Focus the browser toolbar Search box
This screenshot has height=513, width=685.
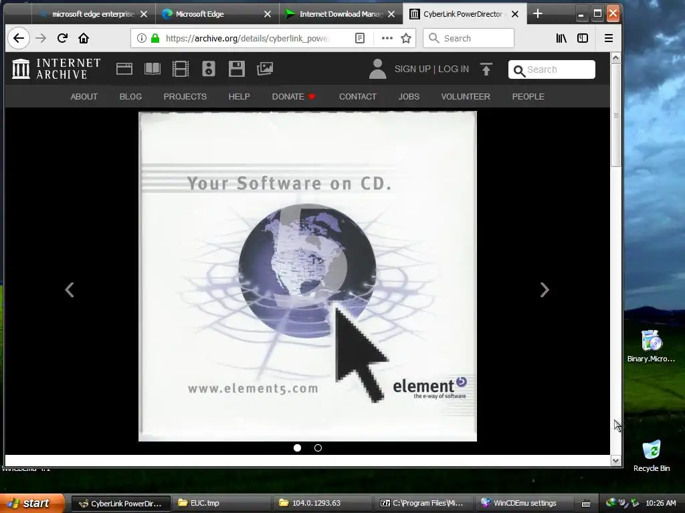click(468, 38)
